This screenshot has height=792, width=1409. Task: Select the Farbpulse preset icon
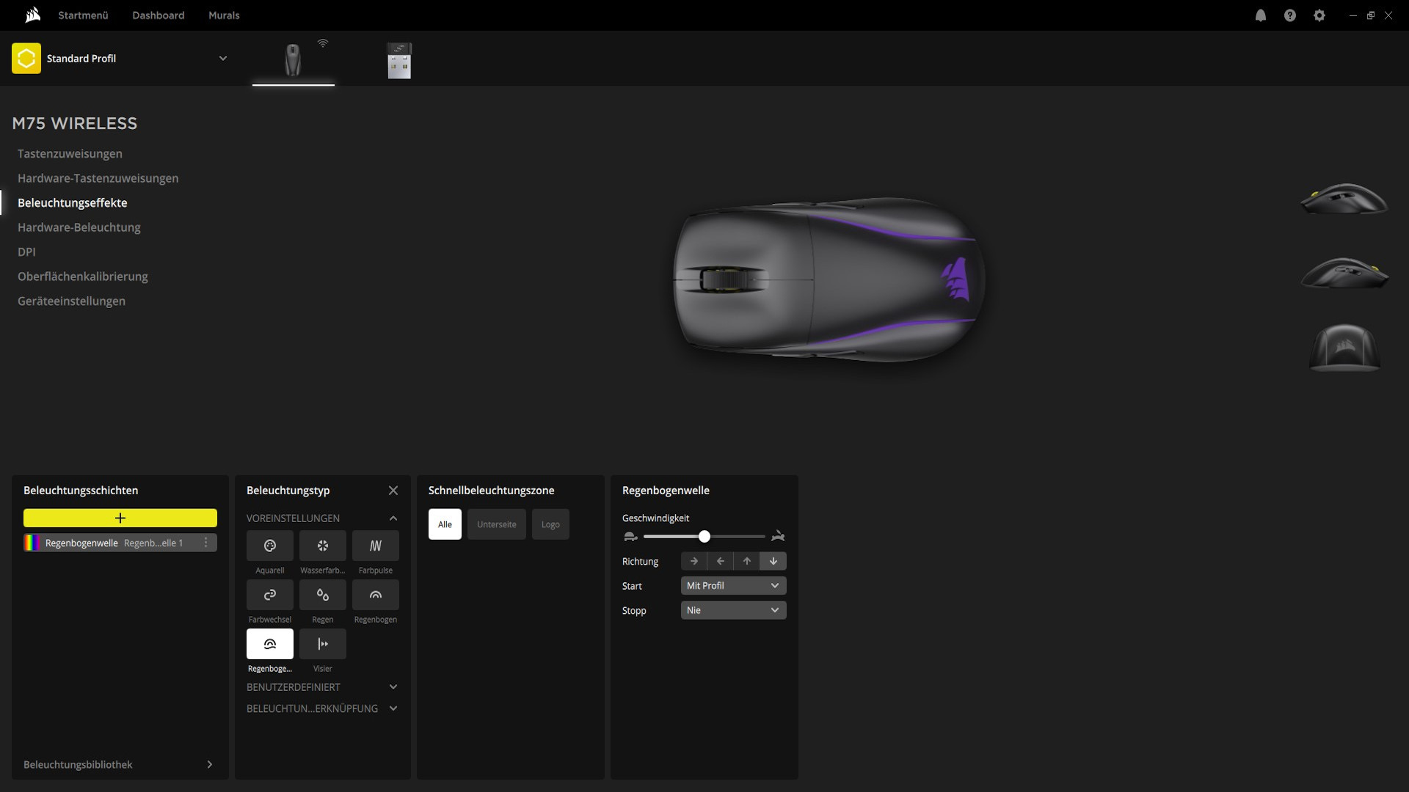tap(375, 546)
